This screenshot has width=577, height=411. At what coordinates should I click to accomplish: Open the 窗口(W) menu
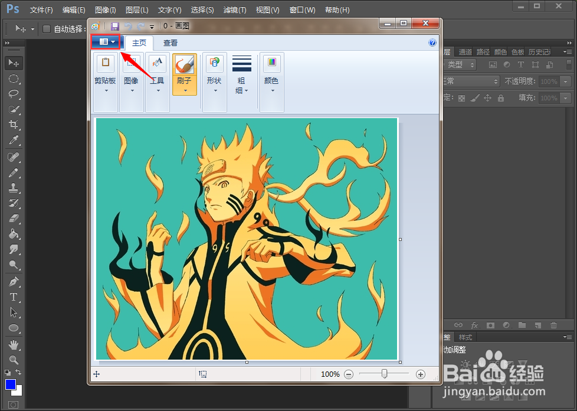click(x=302, y=10)
